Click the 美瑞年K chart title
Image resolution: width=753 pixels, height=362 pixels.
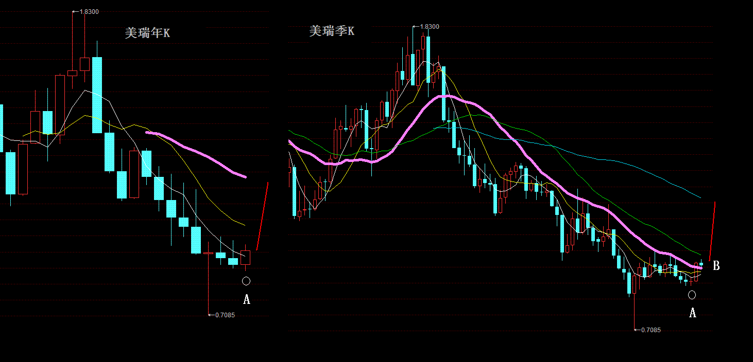pos(147,33)
